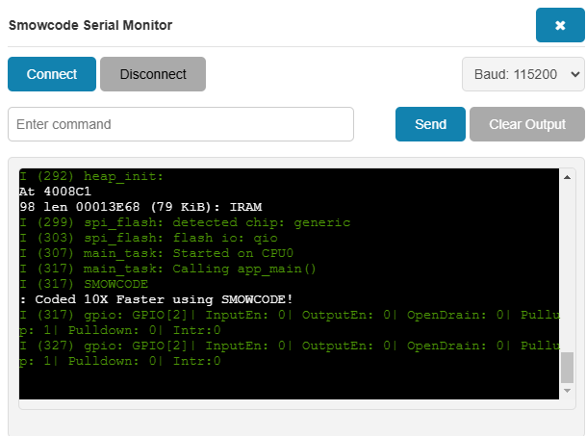
Task: Send the command with Send button
Action: pyautogui.click(x=430, y=124)
